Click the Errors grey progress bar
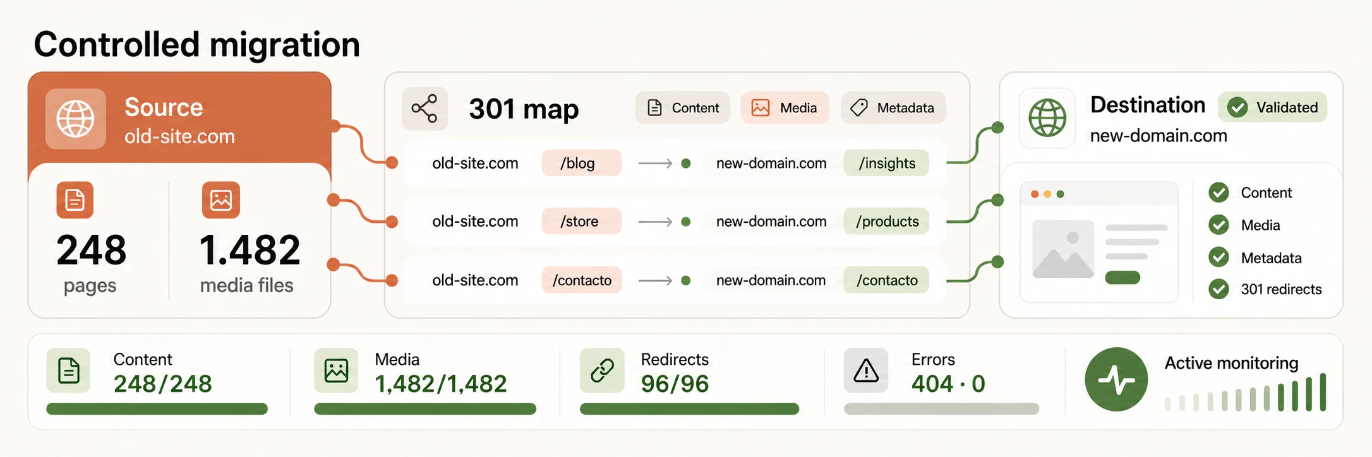 click(x=942, y=409)
